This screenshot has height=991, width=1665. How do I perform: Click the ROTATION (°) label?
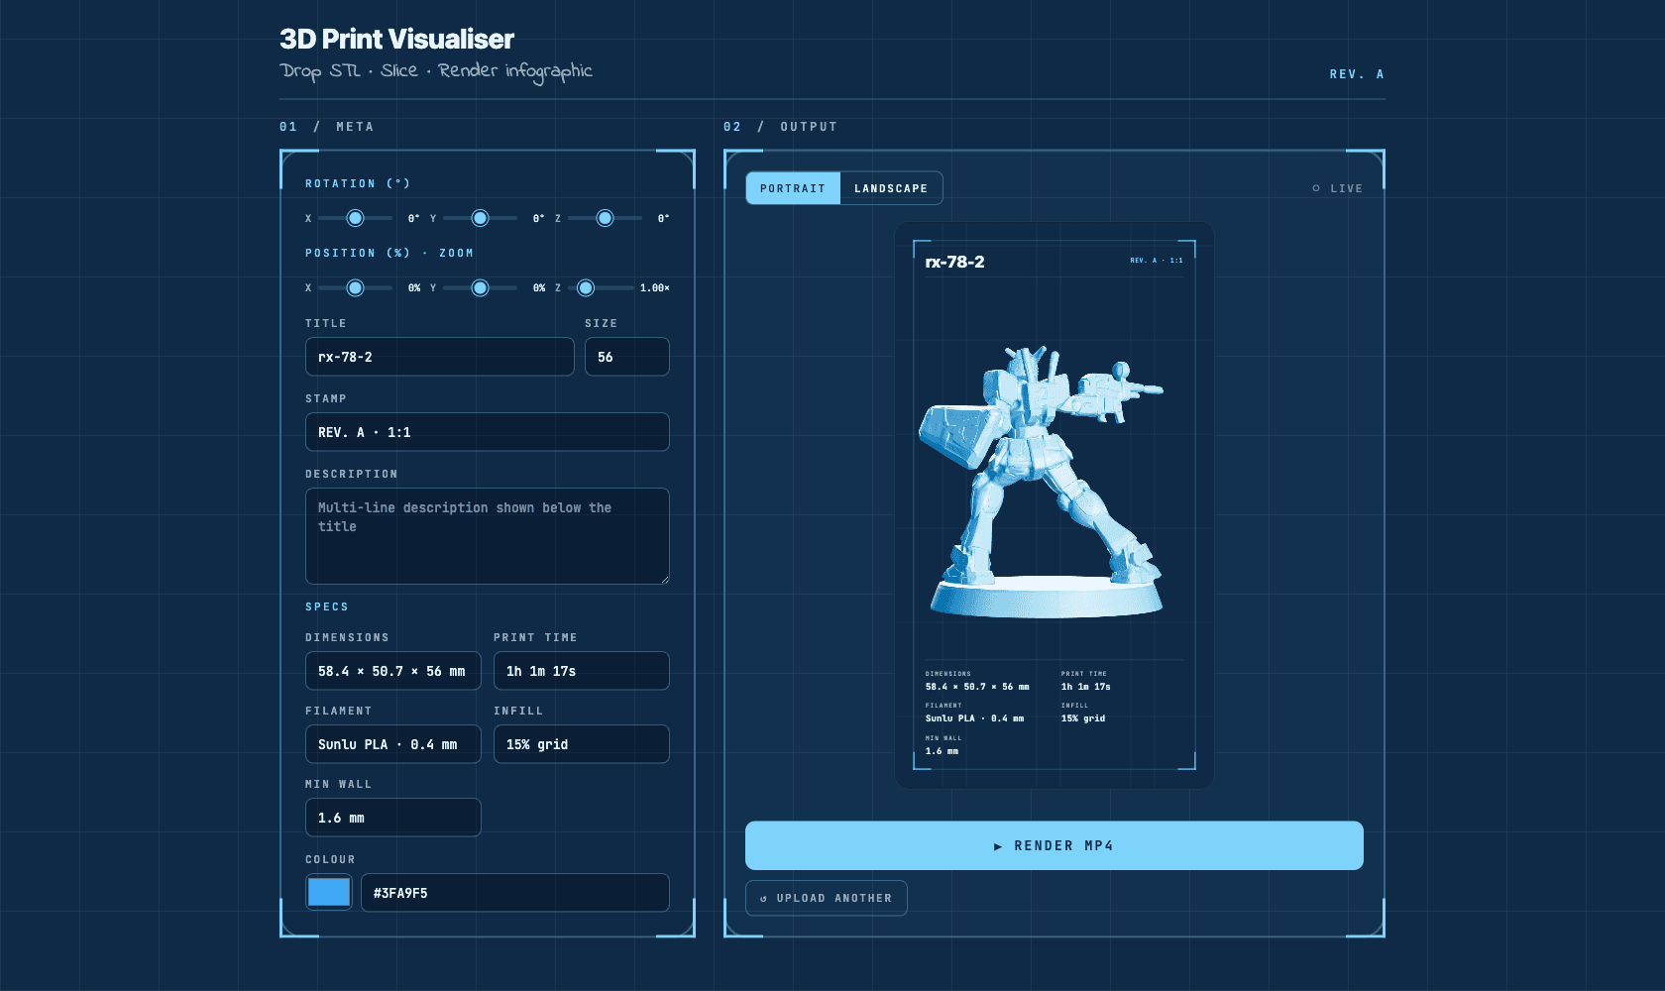(358, 183)
